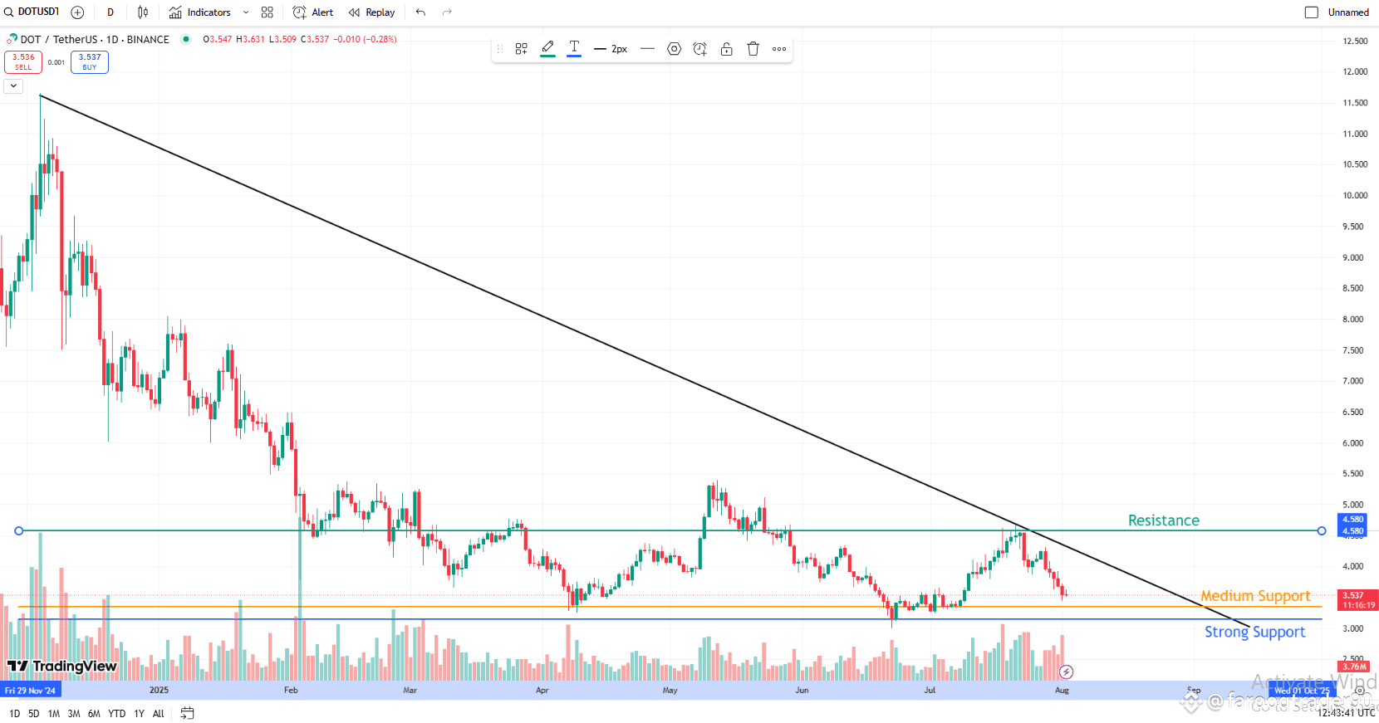Select the 5D time range
The height and width of the screenshot is (723, 1379).
[33, 714]
